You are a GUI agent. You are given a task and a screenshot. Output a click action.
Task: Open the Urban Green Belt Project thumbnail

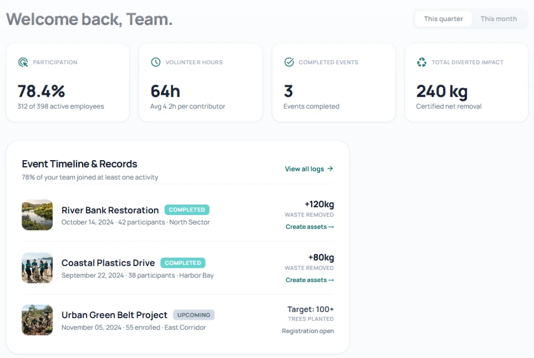pos(37,320)
